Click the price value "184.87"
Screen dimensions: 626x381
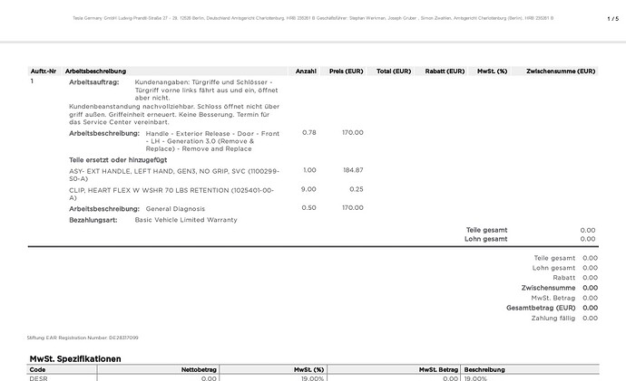tap(353, 170)
